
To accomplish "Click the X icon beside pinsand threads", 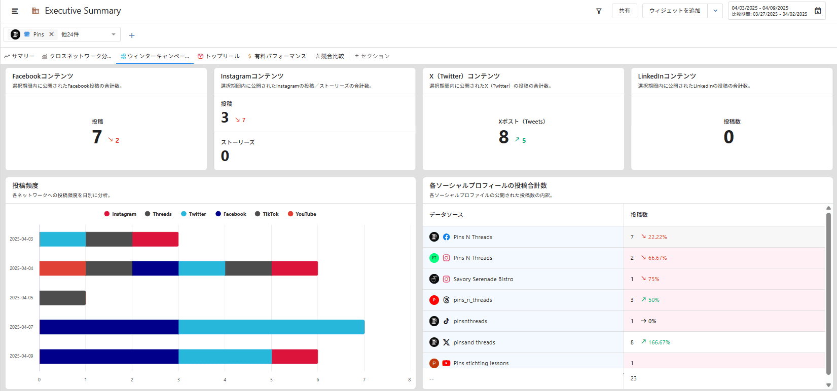I will (x=446, y=342).
